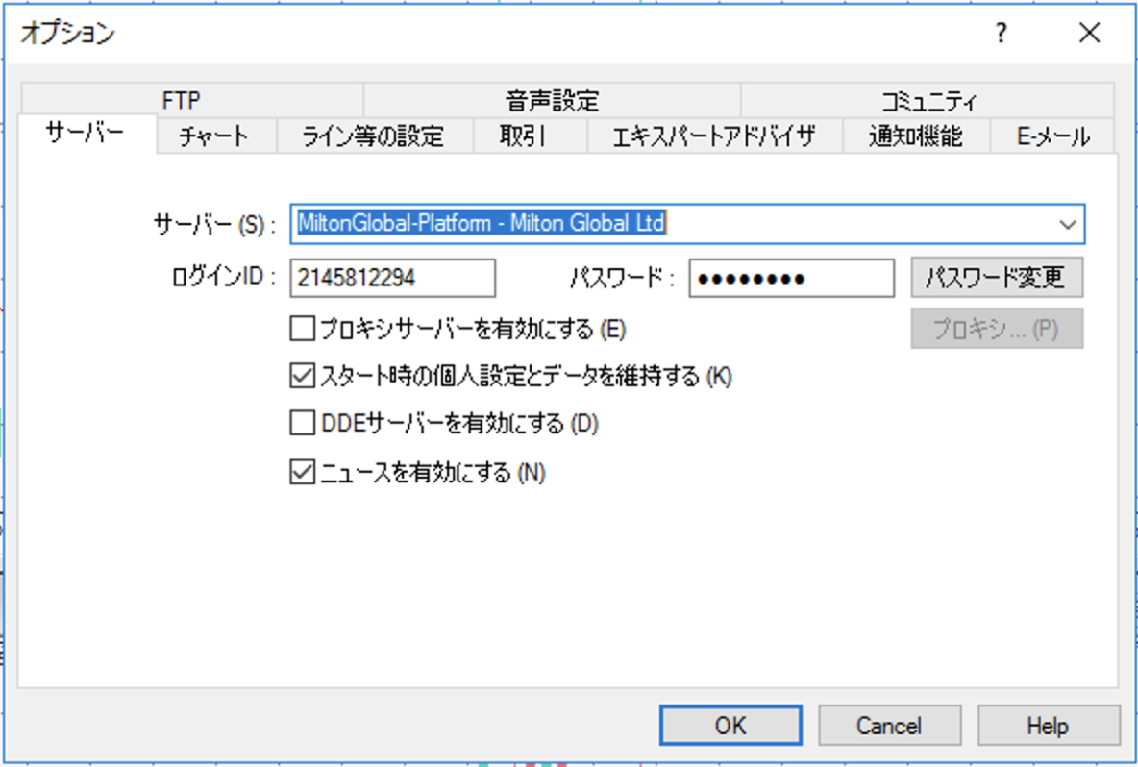Switch to the 通知機能 tab
This screenshot has height=767, width=1138.
(916, 136)
